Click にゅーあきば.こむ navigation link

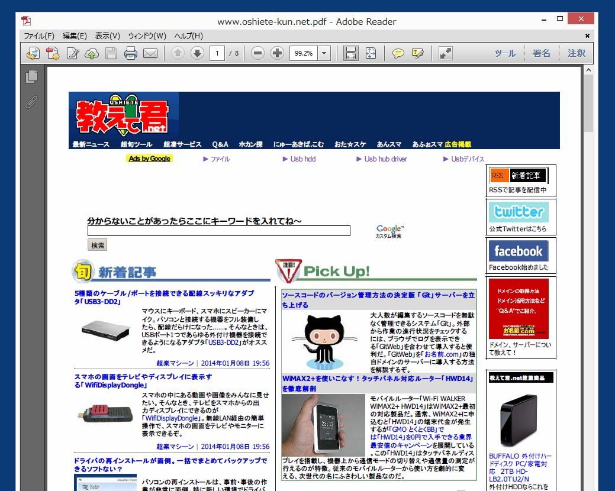(x=298, y=144)
